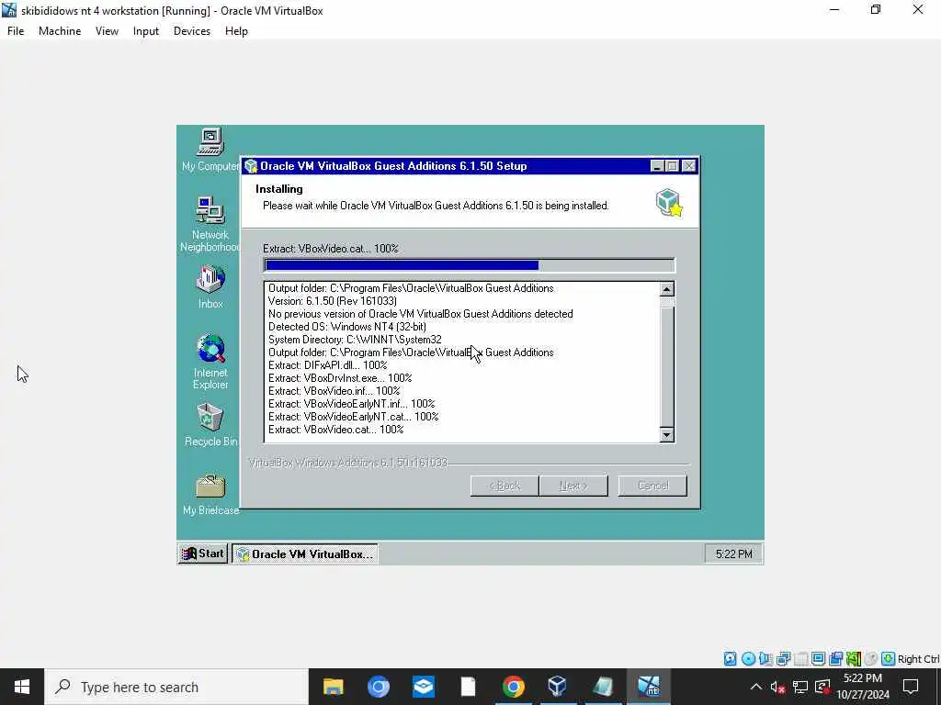Click the log list scroll up arrow
This screenshot has width=941, height=705.
667,289
